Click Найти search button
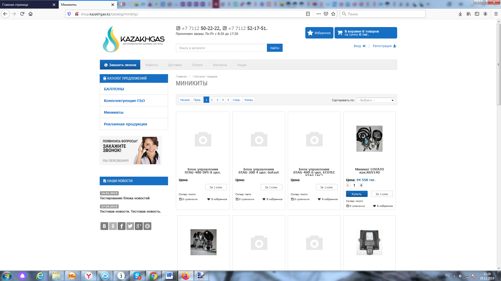Viewport: 501px width, 281px height. 275,48
